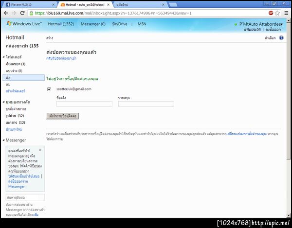The width and height of the screenshot is (292, 228).
Task: Open the P'MtAuto Attabordee account dropdown
Action: pos(261,24)
